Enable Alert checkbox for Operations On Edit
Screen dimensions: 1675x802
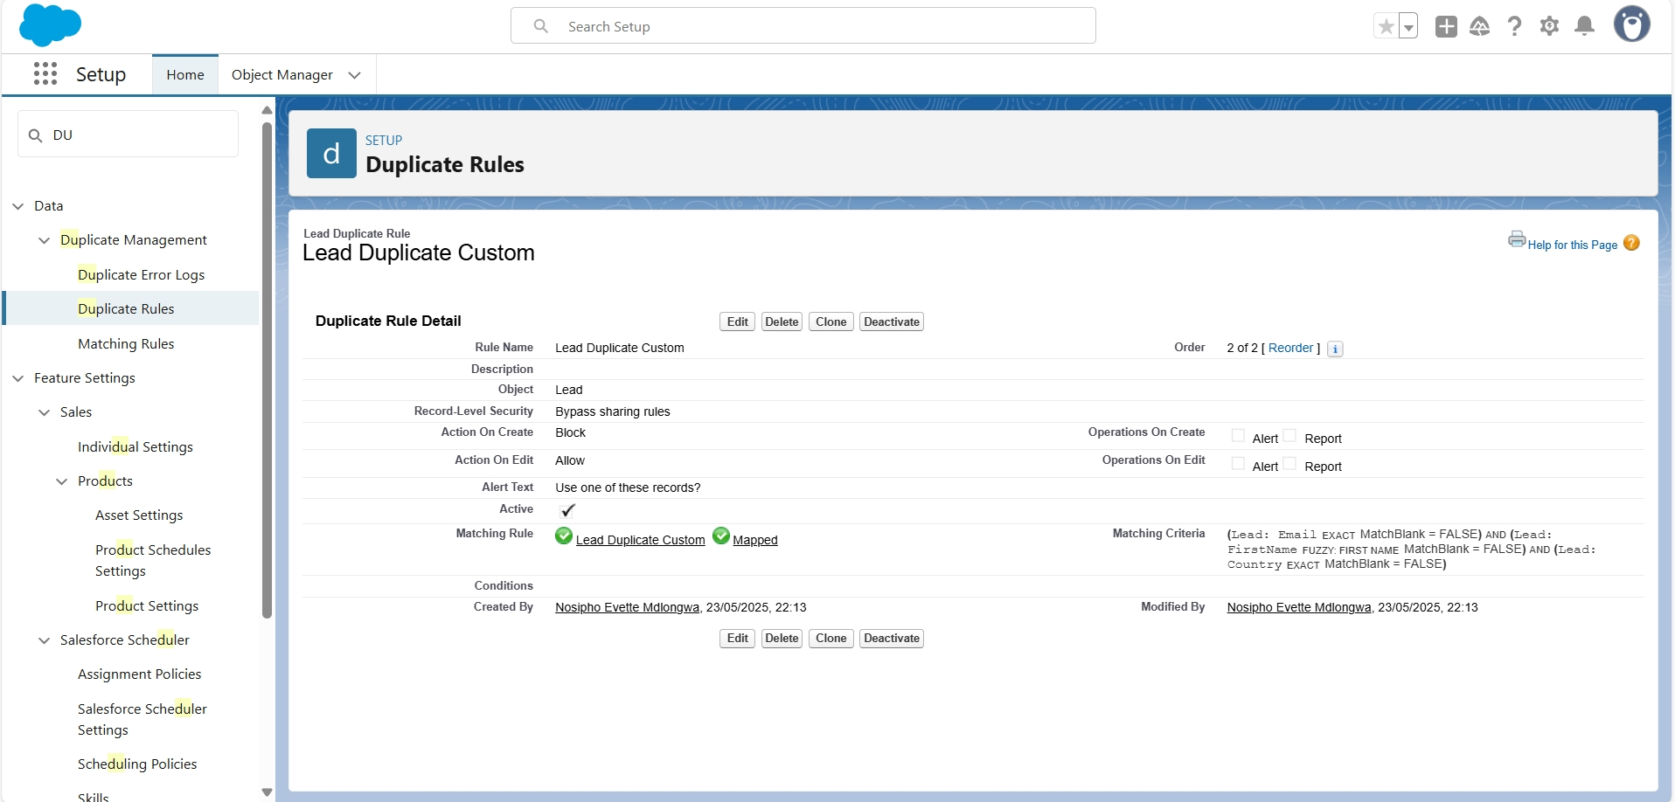1238,463
